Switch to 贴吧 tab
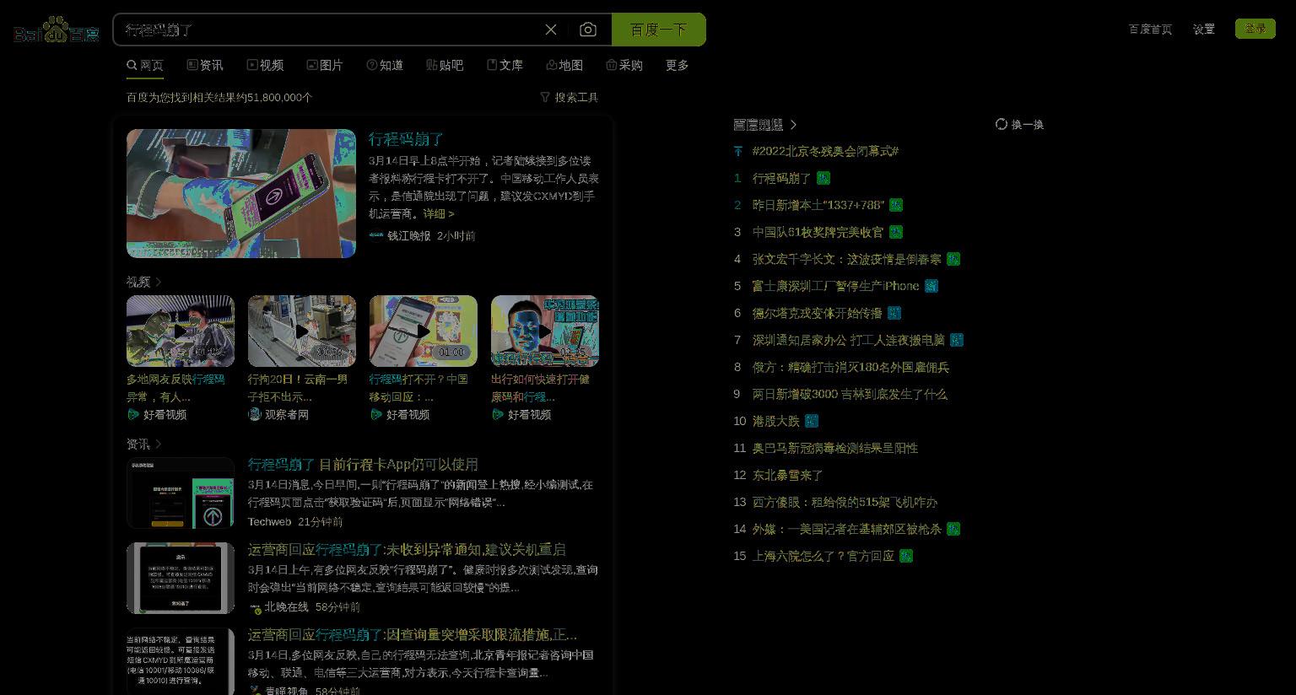The width and height of the screenshot is (1296, 695). pos(445,65)
